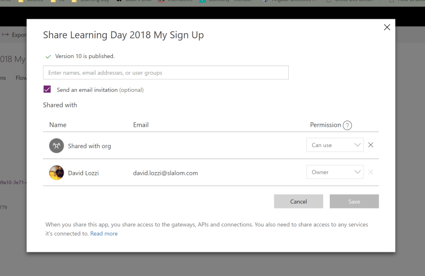
Task: Click the David Lozzi name
Action: point(83,173)
